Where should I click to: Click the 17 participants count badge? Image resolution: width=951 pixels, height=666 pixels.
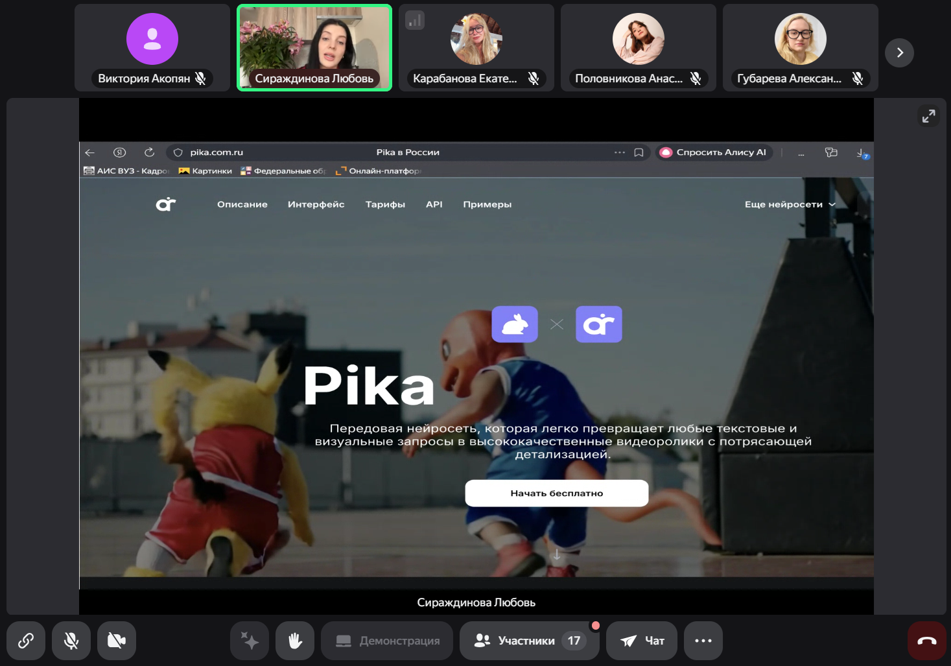click(x=574, y=641)
